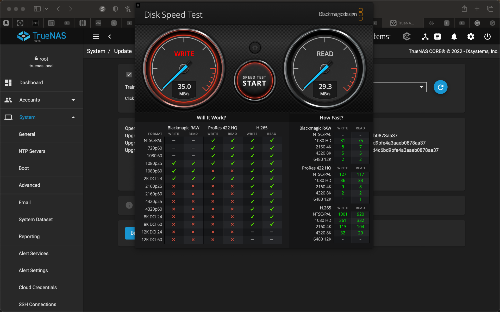Open Cloud Credentials
Screen dimensions: 500x312
[42, 287]
